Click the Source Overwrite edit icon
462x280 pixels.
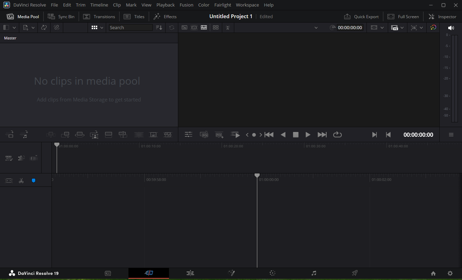(123, 135)
